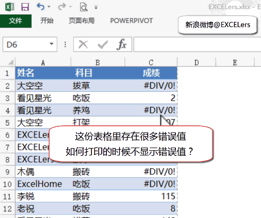261x218 pixels.
Task: Click the Select All corner triangle
Action: [11, 62]
